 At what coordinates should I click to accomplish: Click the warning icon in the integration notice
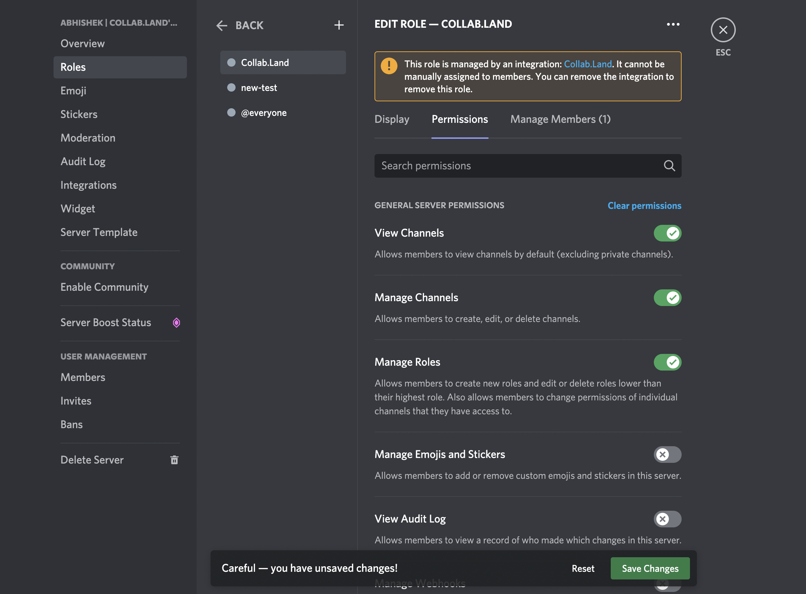(389, 66)
